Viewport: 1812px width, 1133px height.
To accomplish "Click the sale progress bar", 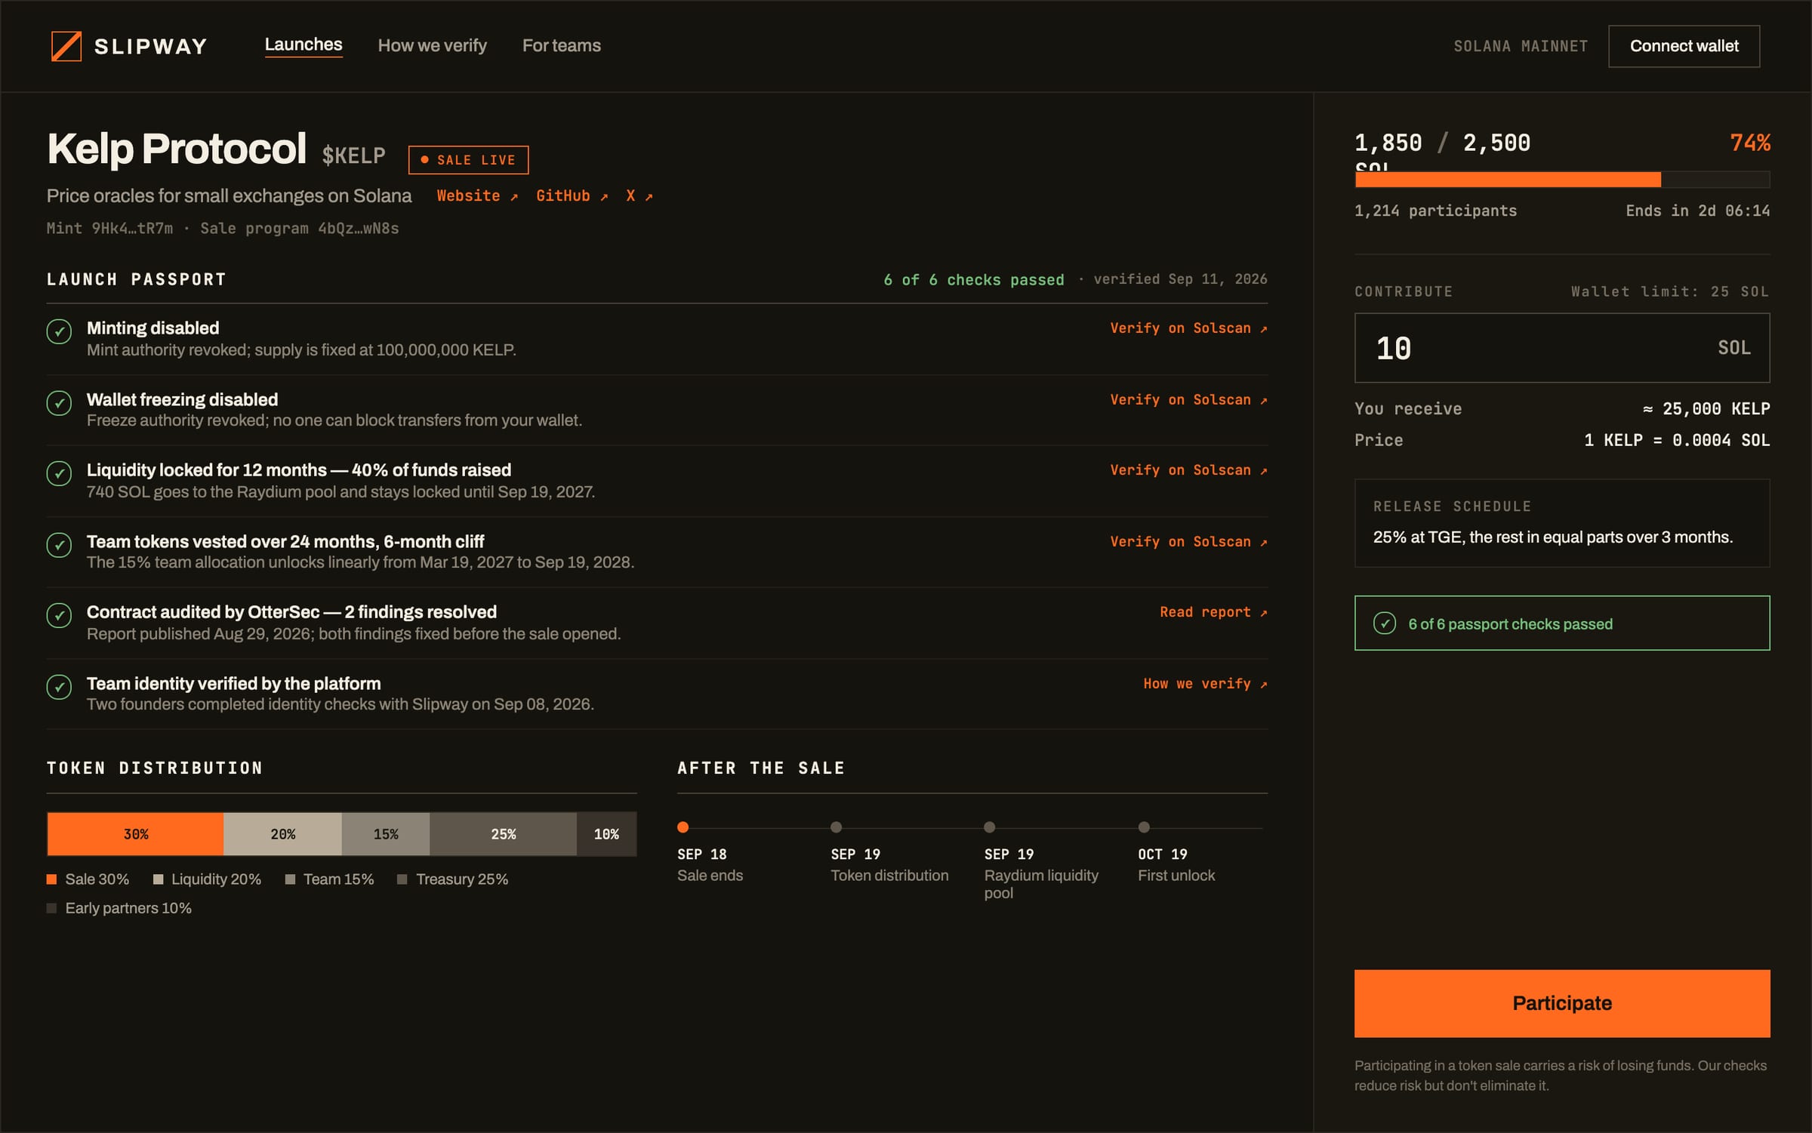I will (1561, 180).
